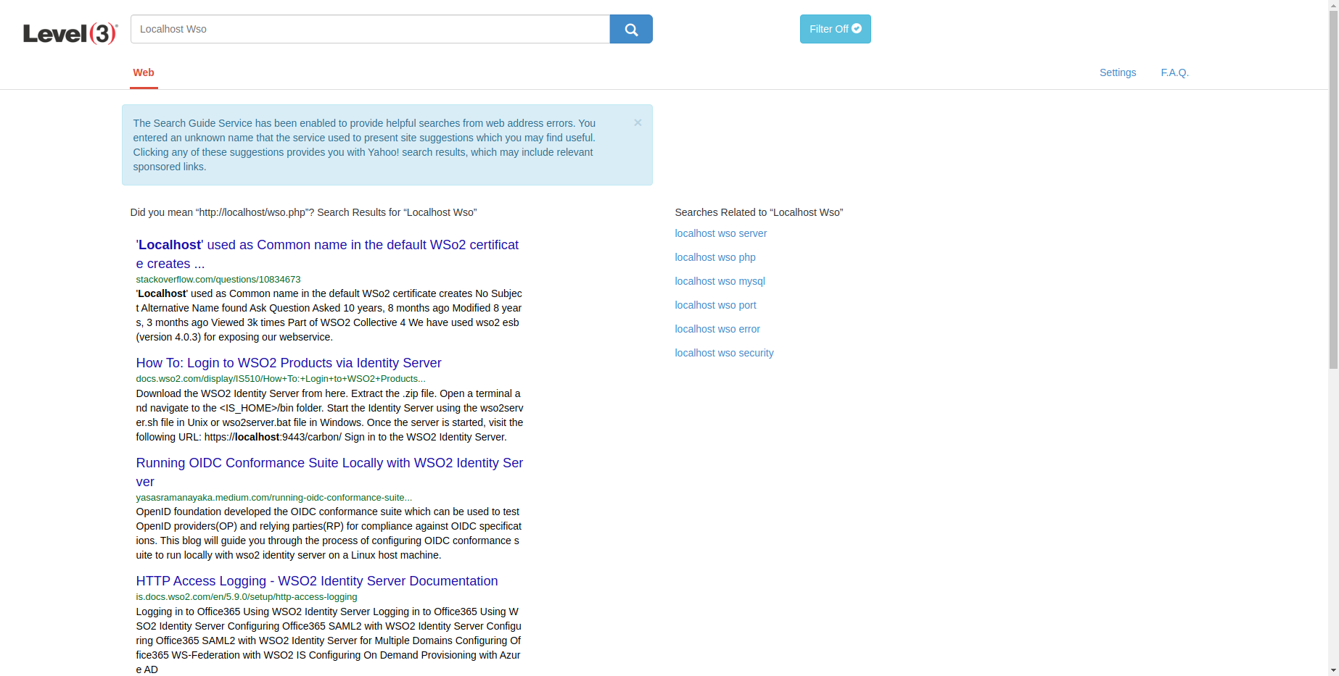
Task: Select the Web tab
Action: (144, 72)
